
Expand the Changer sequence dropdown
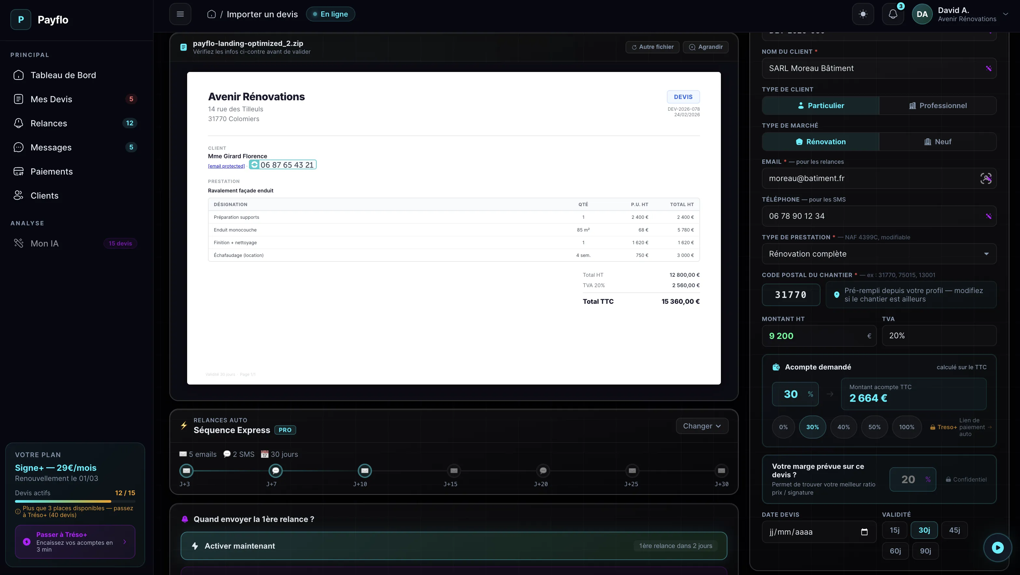tap(702, 426)
